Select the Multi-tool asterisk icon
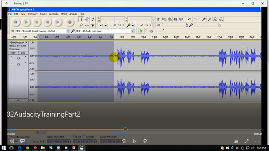The height and width of the screenshot is (151, 269). click(x=92, y=25)
